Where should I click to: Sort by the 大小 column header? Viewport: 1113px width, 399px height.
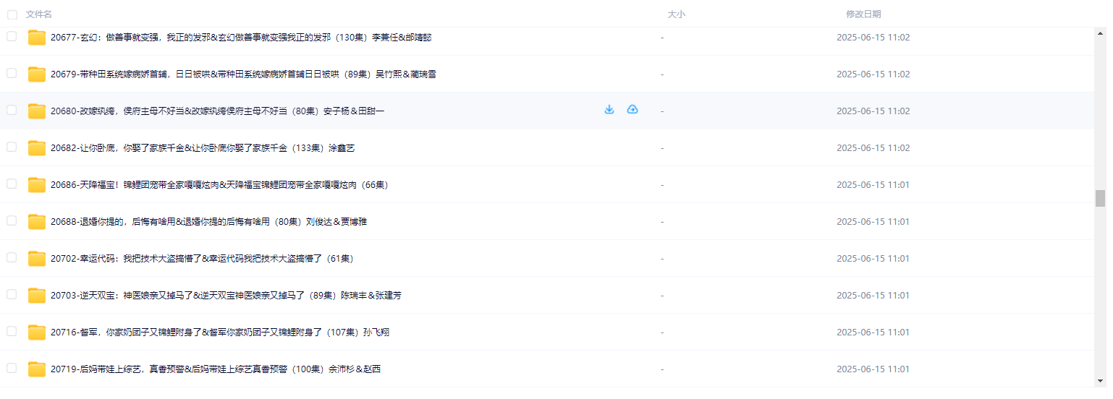tap(676, 14)
